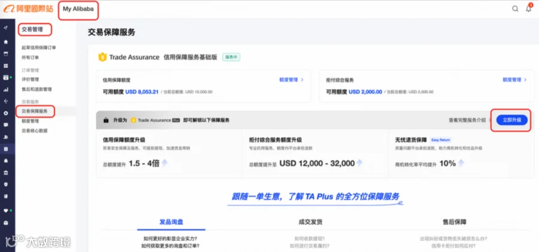
Task: Click the search magnifier icon at top
Action: point(515,9)
